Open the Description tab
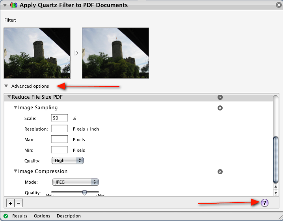 [69, 216]
